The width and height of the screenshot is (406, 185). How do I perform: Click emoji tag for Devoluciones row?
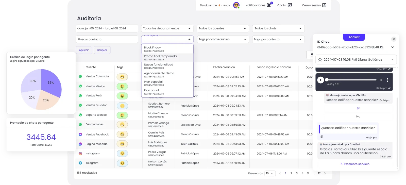[122, 125]
